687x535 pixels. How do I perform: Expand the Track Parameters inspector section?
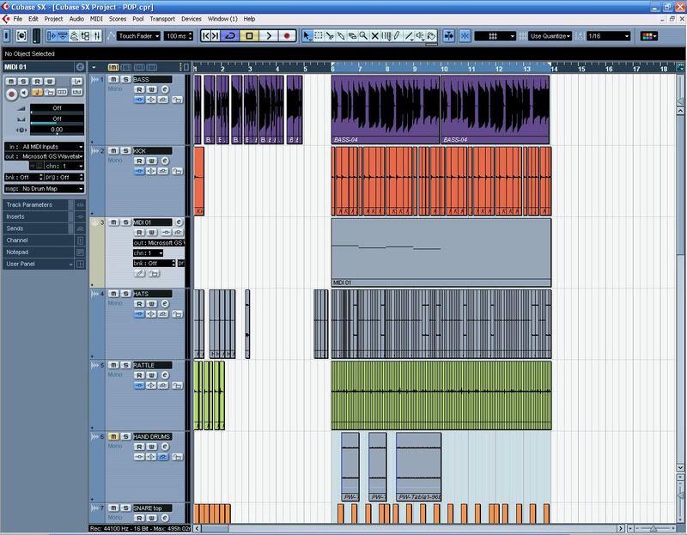44,204
